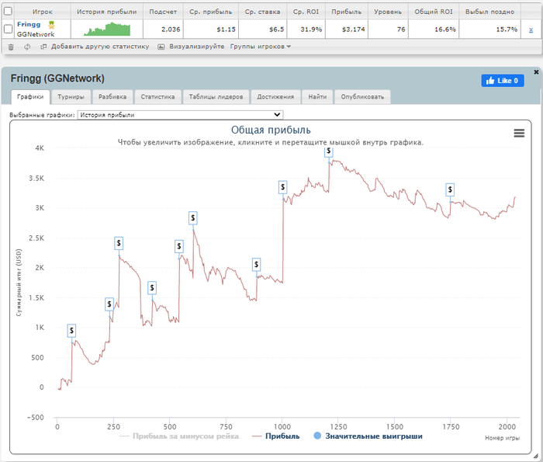Viewport: 543px width, 462px height.
Task: Click the $1.15 average profit value
Action: click(x=227, y=30)
